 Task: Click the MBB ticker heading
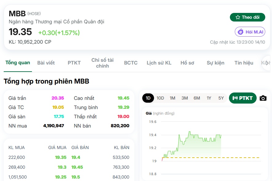pos(17,14)
